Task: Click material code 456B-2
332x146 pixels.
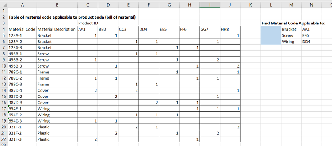Action: coord(22,60)
